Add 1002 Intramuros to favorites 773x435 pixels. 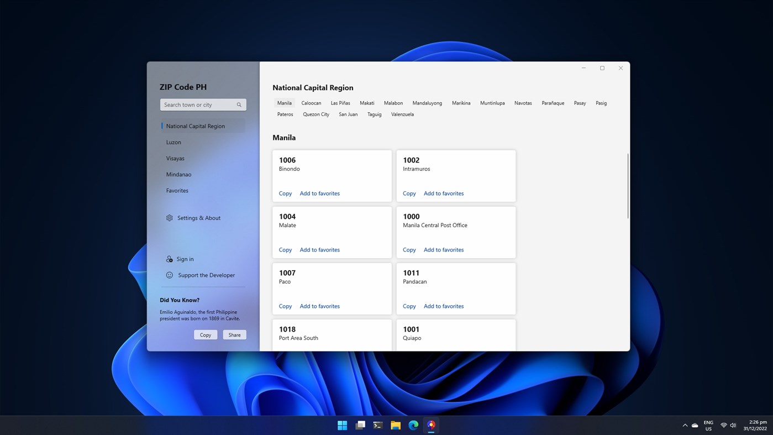coord(443,193)
